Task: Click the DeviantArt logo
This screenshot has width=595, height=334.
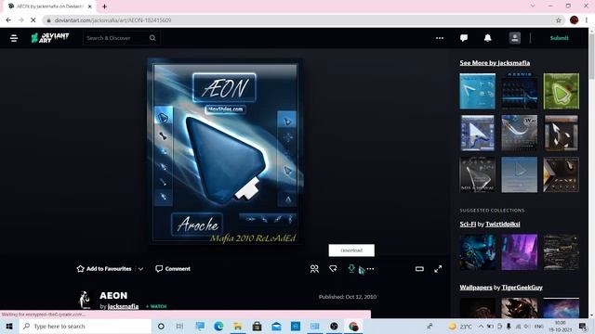Action: coord(49,38)
